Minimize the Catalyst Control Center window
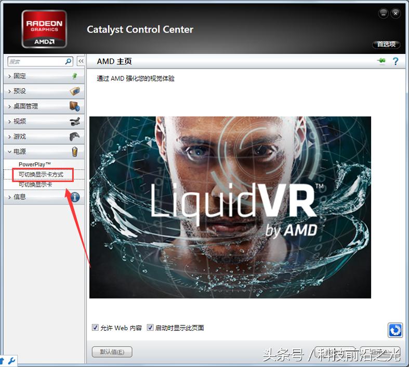The width and height of the screenshot is (409, 367). (383, 13)
